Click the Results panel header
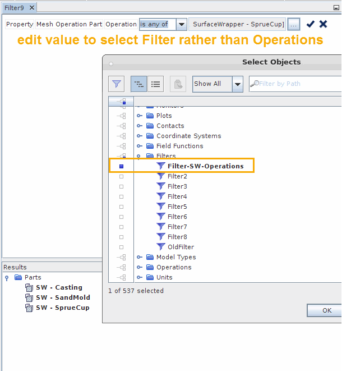 pos(52,267)
